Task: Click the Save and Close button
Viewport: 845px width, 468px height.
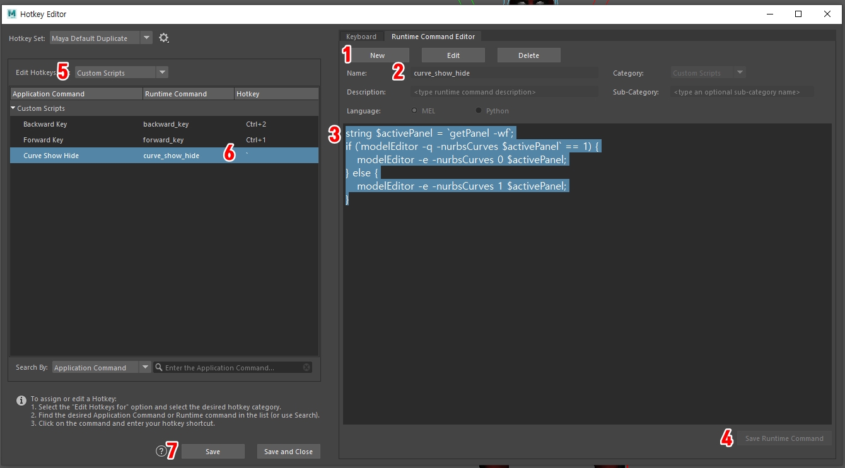Action: (x=289, y=452)
